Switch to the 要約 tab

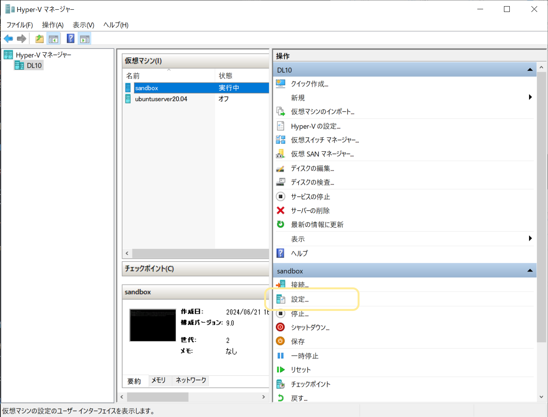pyautogui.click(x=134, y=381)
